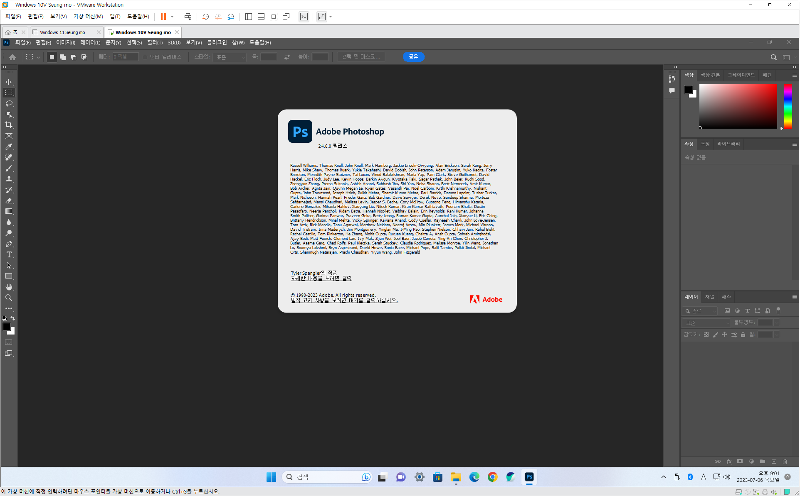Open the layer kind filter dropdown
Viewport: 800px width, 496px height.
700,311
